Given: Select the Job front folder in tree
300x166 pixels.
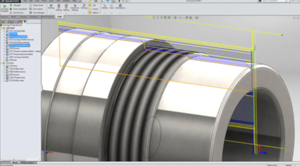Looking at the screenshot, I should (x=10, y=28).
